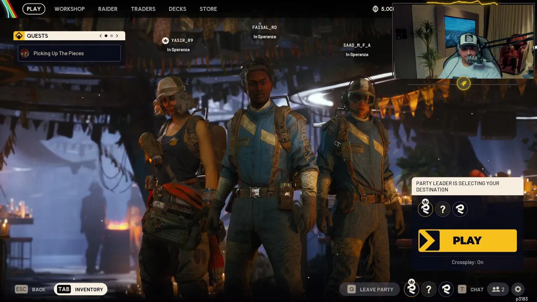Screen dimensions: 537x302
Task: Go to next quest page arrow
Action: (117, 36)
